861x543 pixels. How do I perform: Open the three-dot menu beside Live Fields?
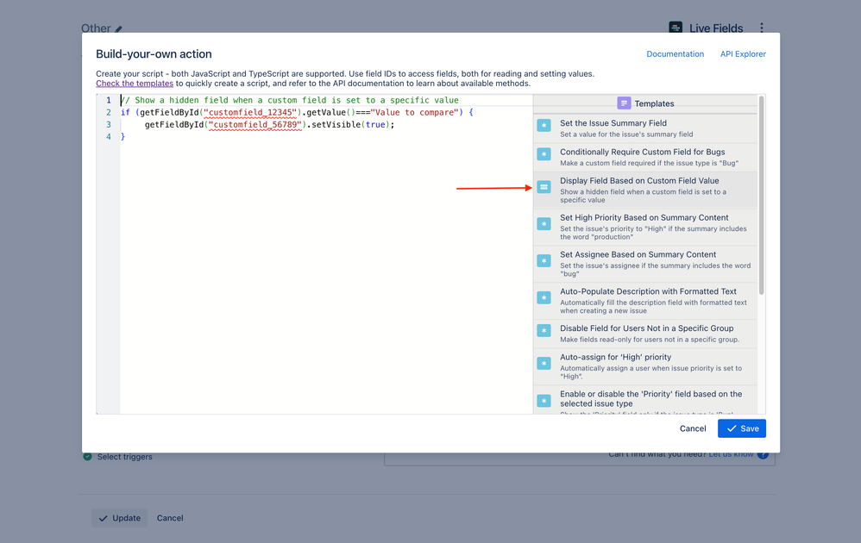(762, 28)
